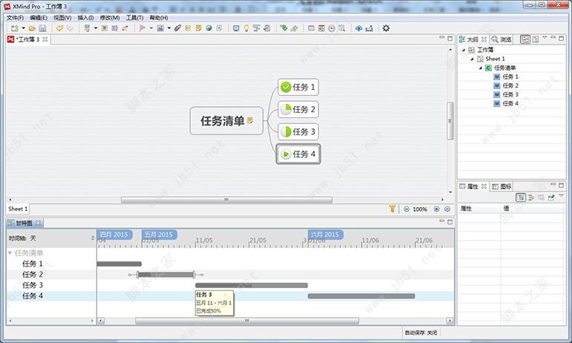The height and width of the screenshot is (343, 572).
Task: Open properties panel view menu triangle
Action: tap(561, 196)
